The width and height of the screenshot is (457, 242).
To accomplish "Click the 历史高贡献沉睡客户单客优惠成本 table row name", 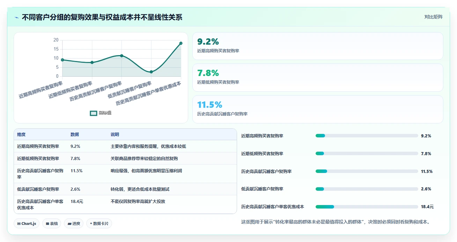I will tap(40, 204).
